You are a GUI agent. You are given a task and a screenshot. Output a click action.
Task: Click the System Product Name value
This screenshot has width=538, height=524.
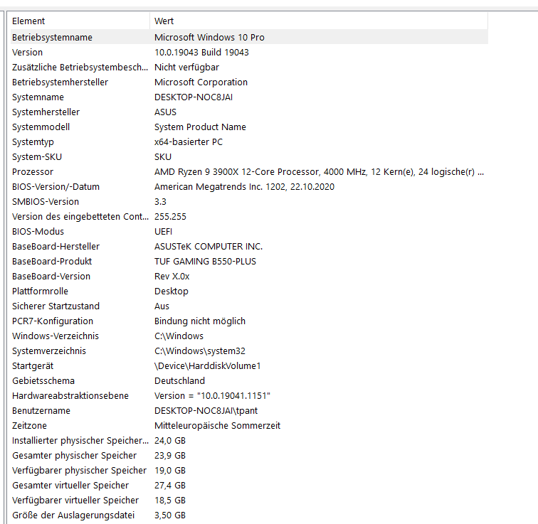(200, 127)
